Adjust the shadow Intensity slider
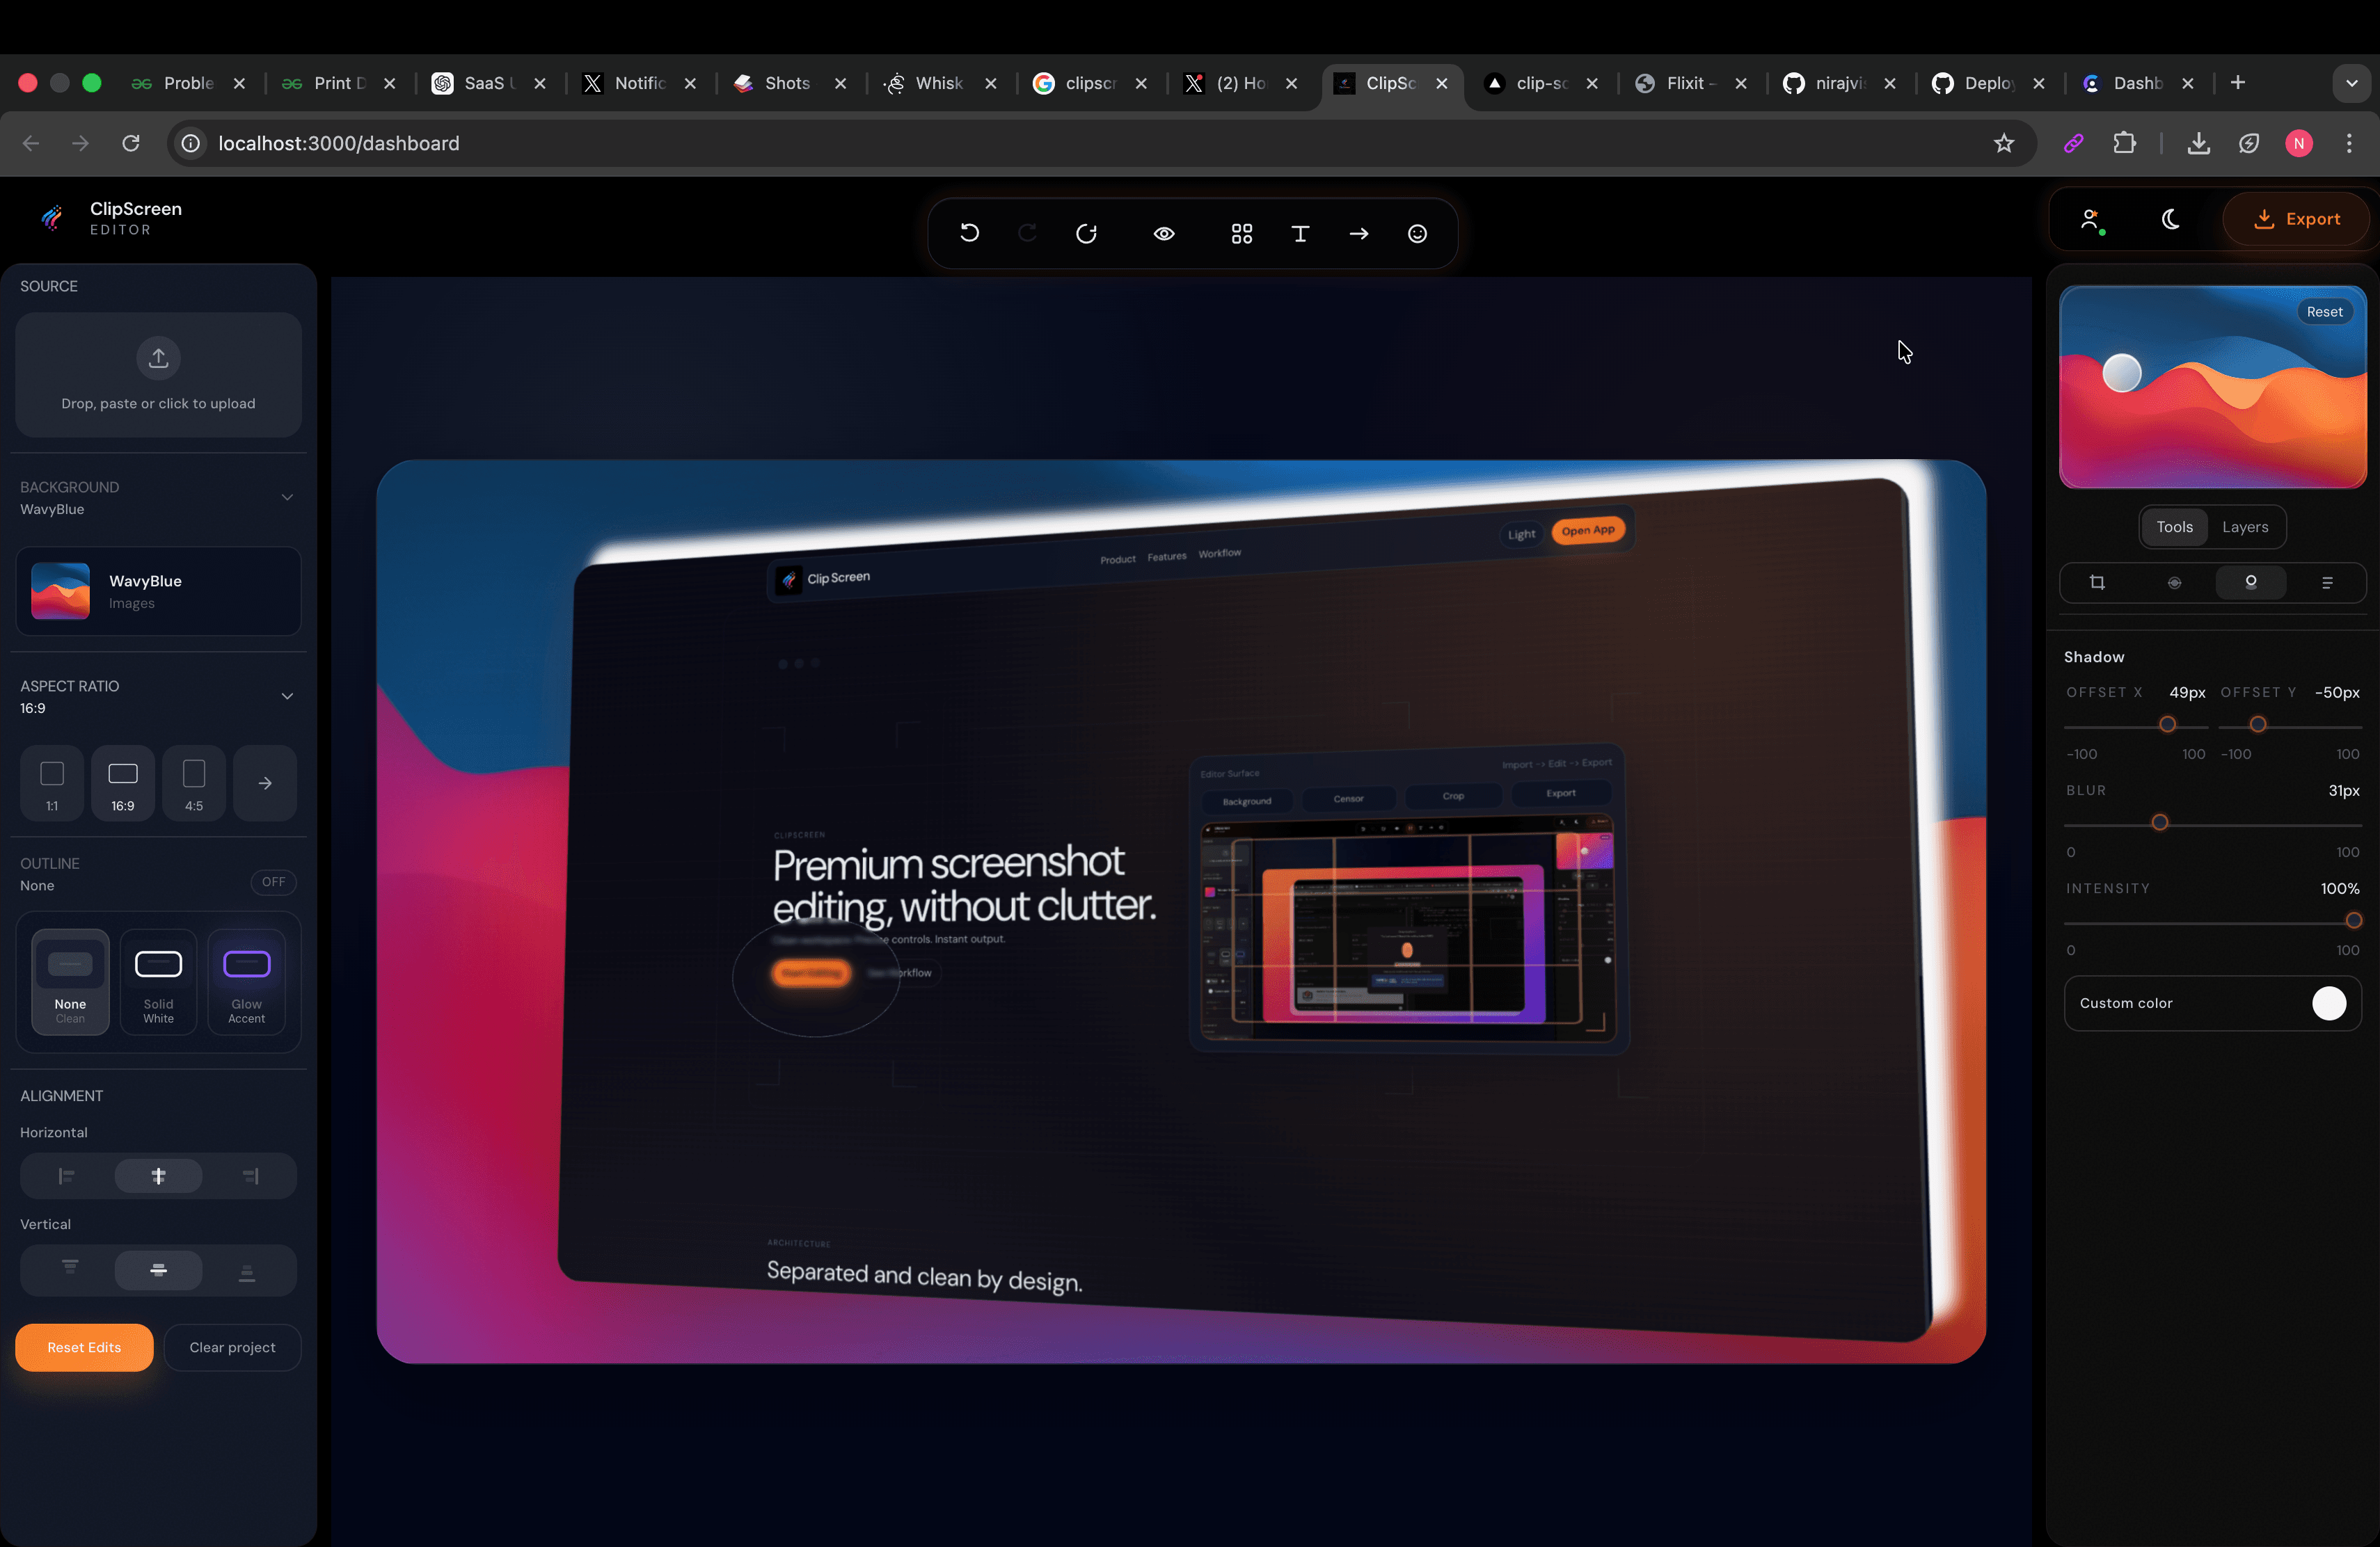This screenshot has height=1547, width=2380. coord(2353,920)
